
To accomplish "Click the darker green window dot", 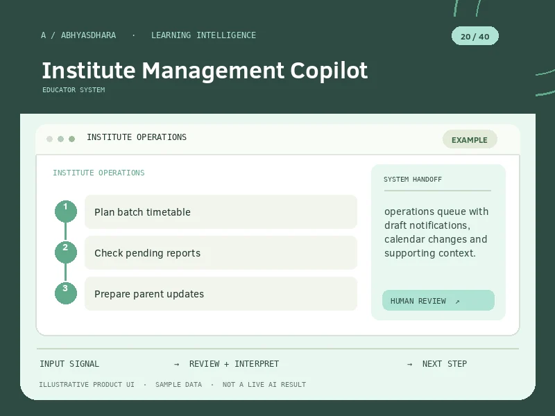I will (x=72, y=139).
